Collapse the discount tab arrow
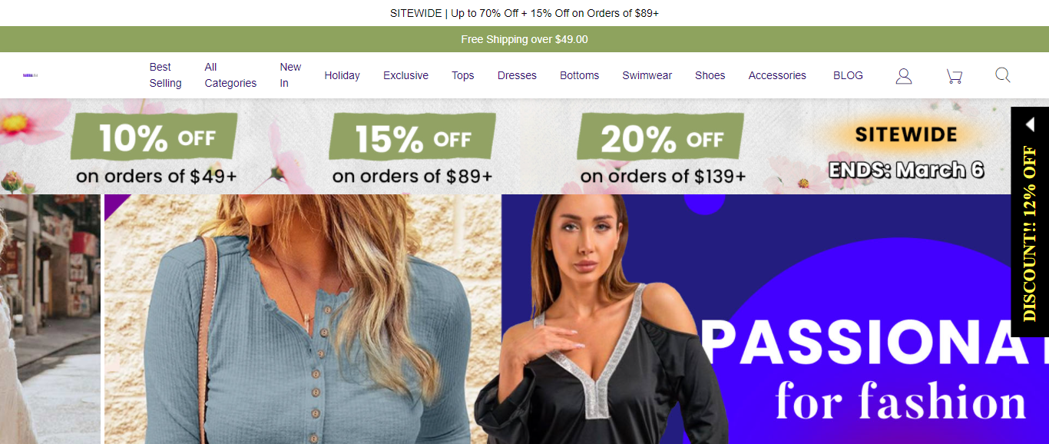The image size is (1049, 444). pos(1030,124)
